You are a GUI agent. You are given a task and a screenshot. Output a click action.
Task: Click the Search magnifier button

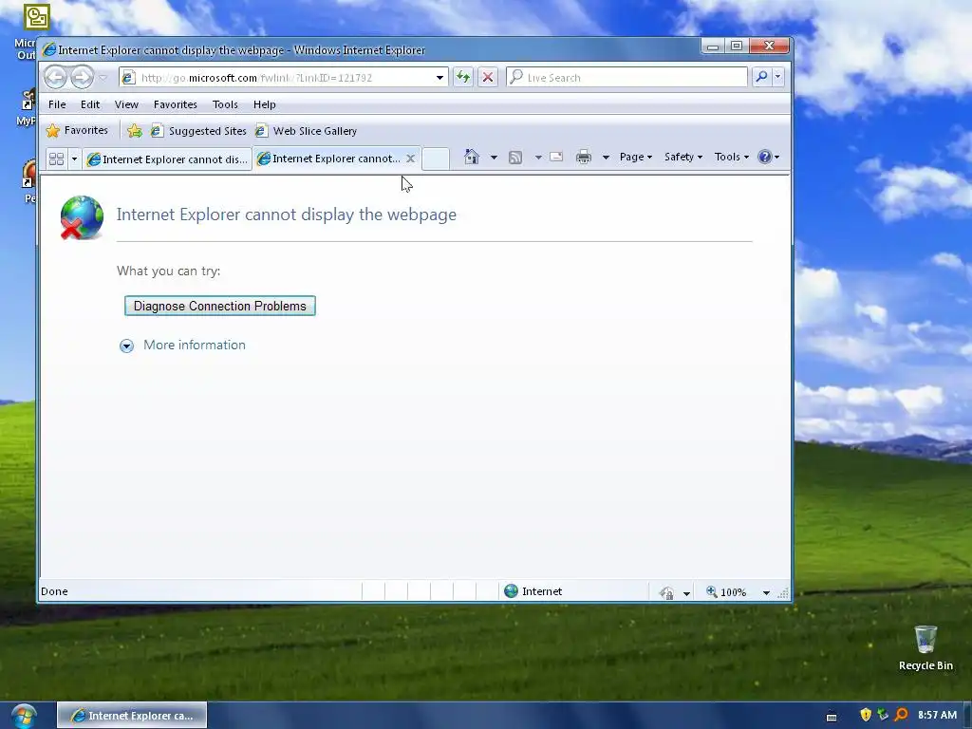(x=761, y=77)
